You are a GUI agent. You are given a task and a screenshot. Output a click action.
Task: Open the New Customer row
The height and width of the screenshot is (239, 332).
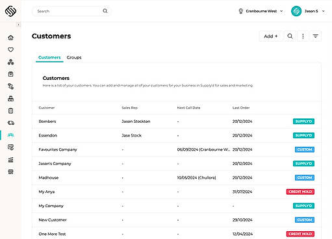176,220
